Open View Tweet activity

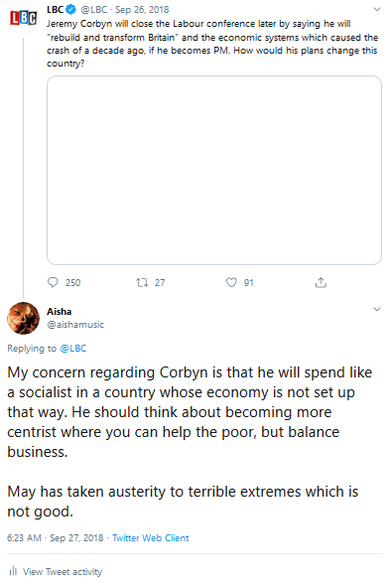[x=63, y=571]
